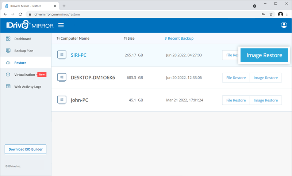Click the tab search dropdown circle icon
This screenshot has height=176, width=292.
254,6
